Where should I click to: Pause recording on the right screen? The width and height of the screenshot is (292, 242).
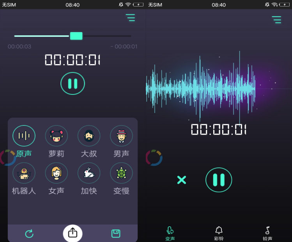pos(219,180)
